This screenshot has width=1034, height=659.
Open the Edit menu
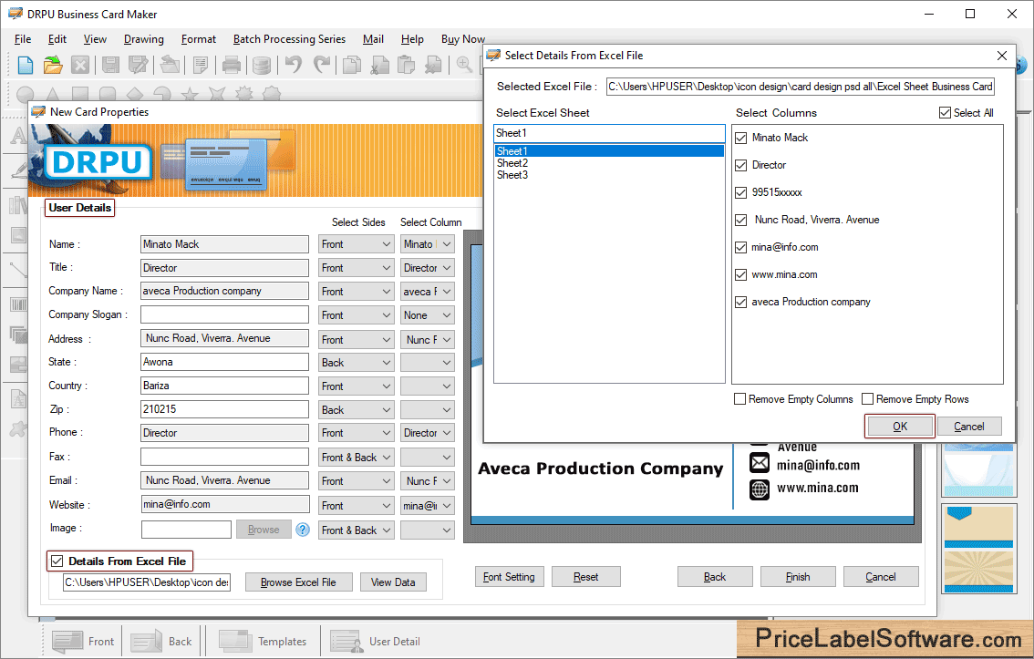tap(57, 39)
